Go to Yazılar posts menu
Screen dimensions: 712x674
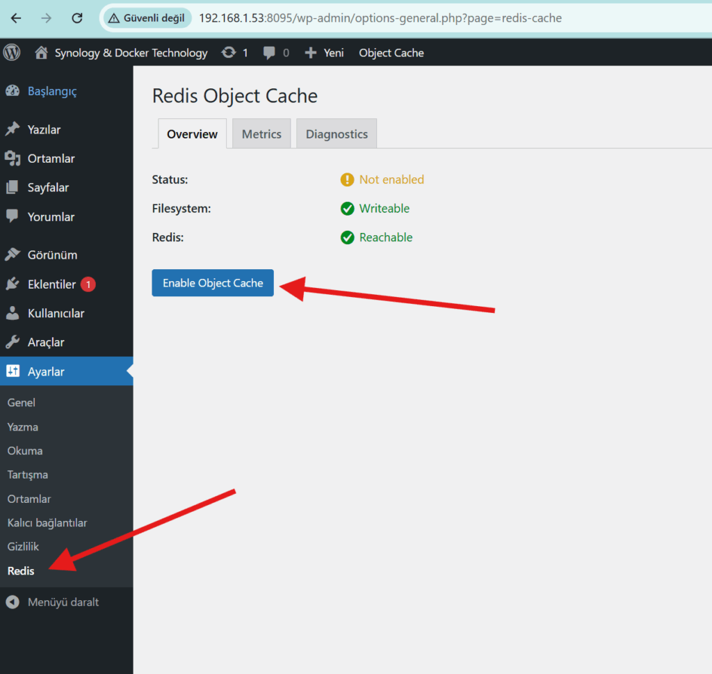point(44,129)
